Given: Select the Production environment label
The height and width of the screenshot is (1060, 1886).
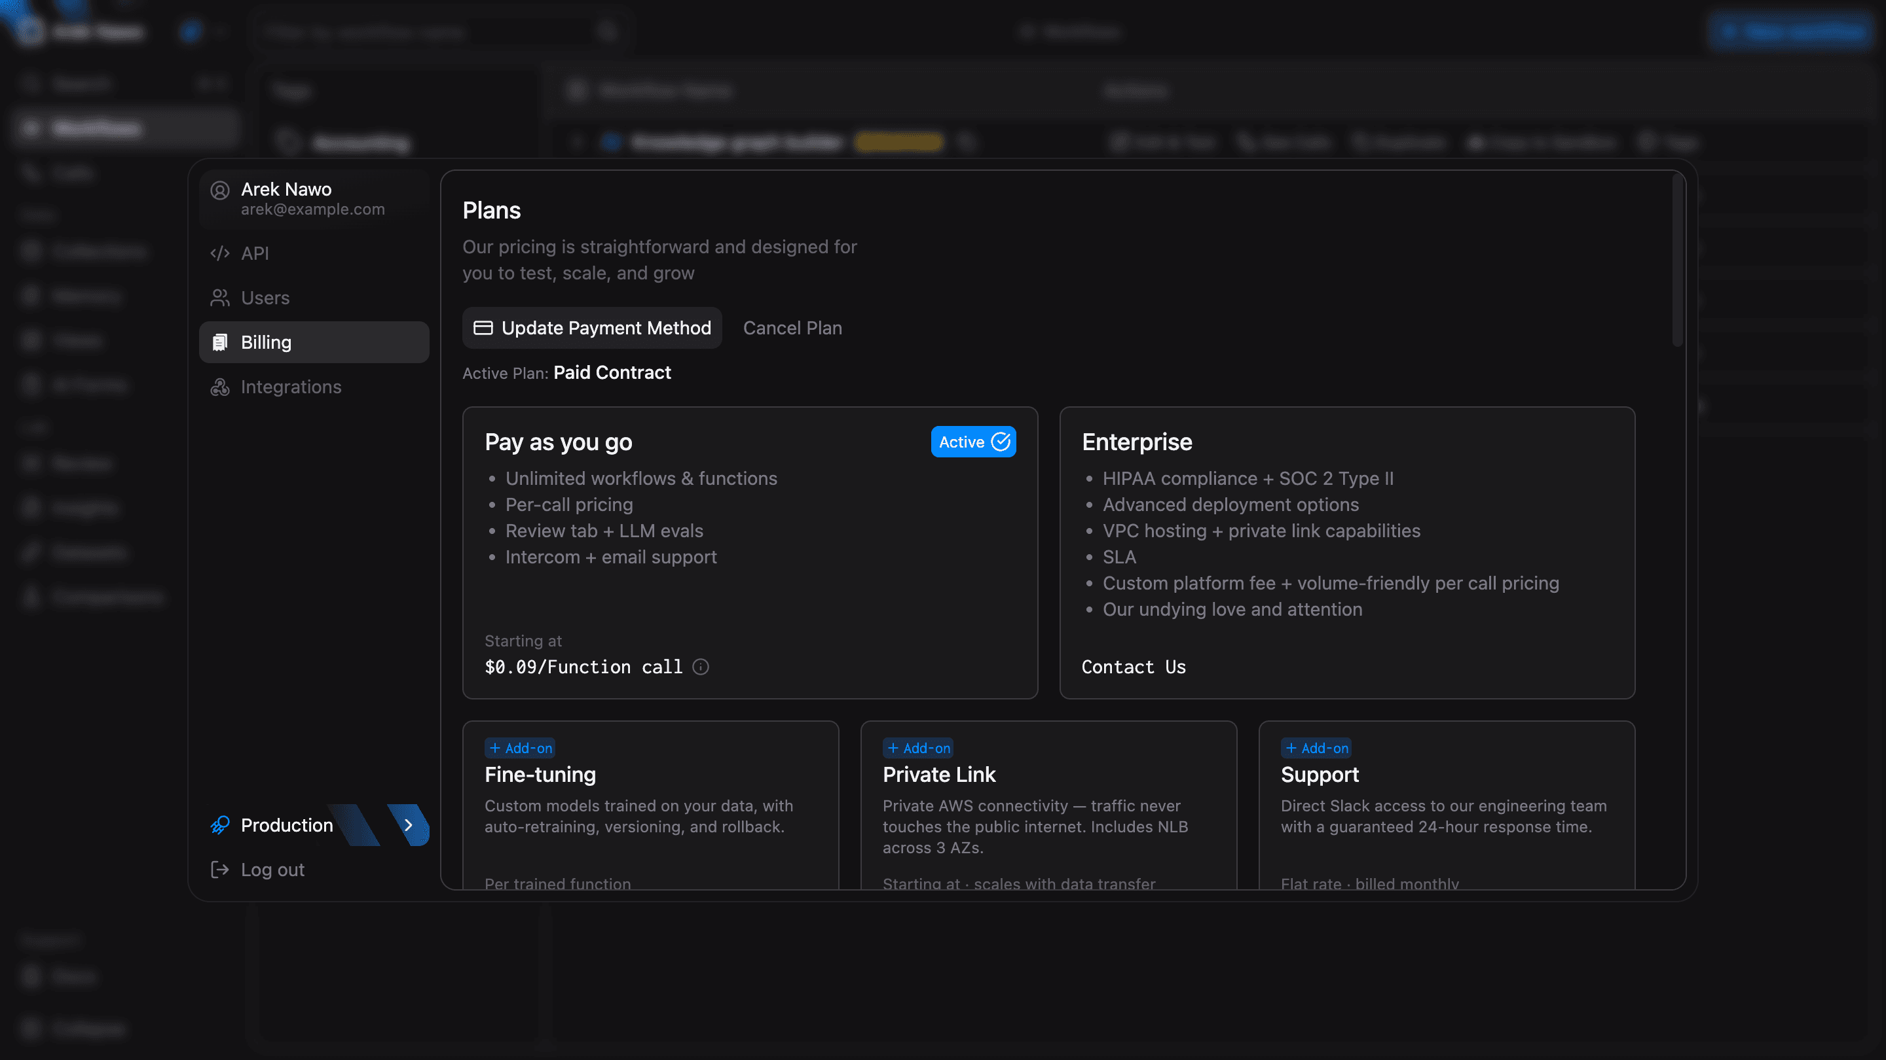Looking at the screenshot, I should [x=287, y=825].
